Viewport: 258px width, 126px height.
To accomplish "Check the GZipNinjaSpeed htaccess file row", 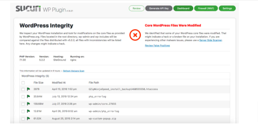I will pyautogui.click(x=23, y=89).
